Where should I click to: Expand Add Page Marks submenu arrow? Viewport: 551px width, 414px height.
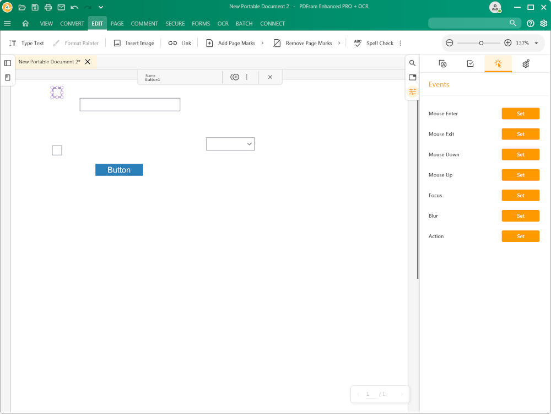[x=262, y=43]
